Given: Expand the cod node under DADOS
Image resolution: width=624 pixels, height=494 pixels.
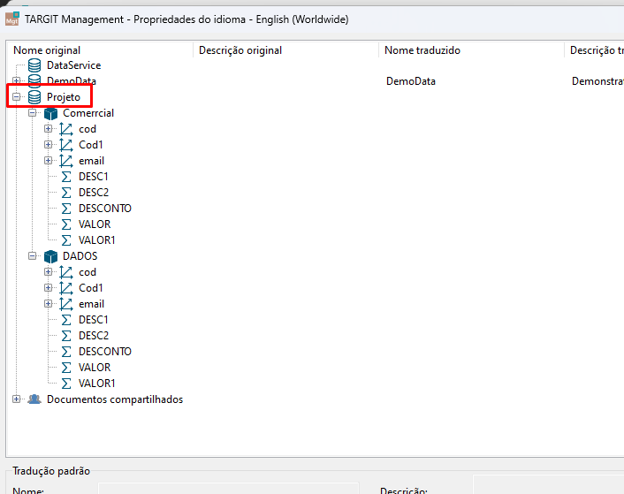Looking at the screenshot, I should 48,271.
